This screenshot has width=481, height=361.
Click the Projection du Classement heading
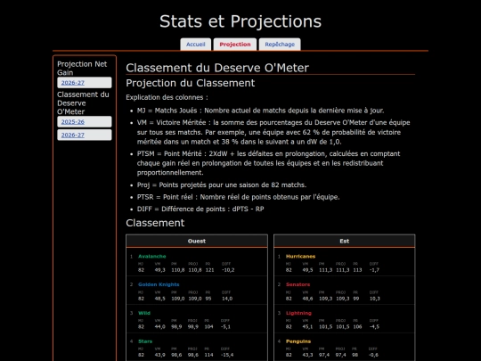[191, 83]
